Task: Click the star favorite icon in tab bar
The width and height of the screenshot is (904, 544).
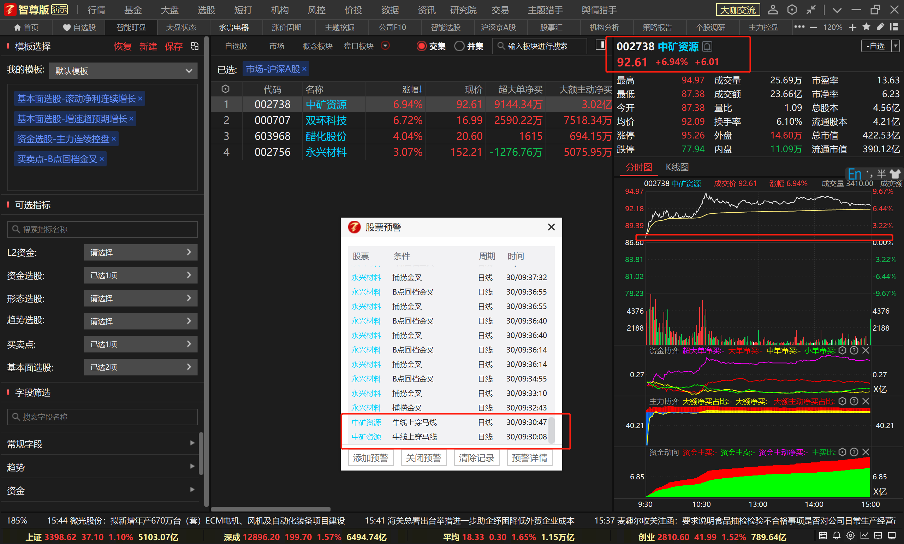Action: pos(866,27)
